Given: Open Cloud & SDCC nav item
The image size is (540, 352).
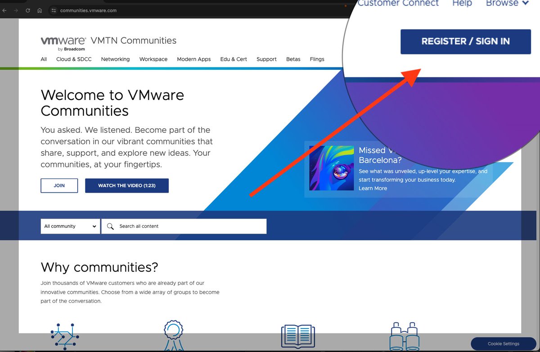Looking at the screenshot, I should pyautogui.click(x=74, y=59).
